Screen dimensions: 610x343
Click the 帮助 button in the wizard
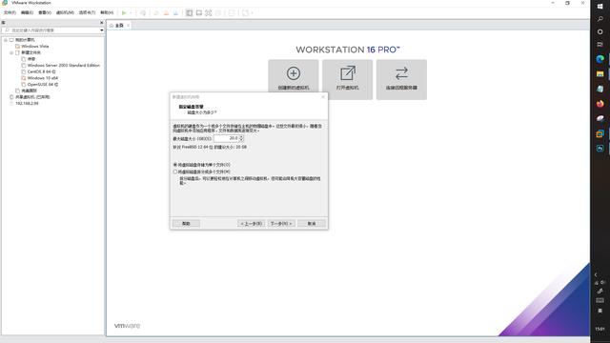coord(186,224)
